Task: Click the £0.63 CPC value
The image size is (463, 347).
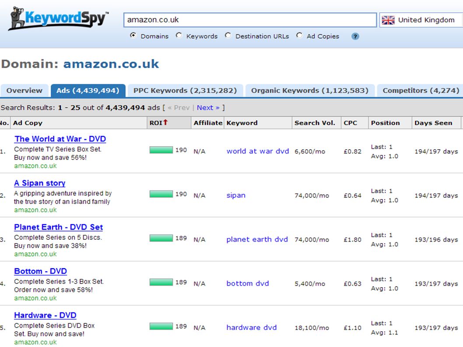Action: pos(353,284)
